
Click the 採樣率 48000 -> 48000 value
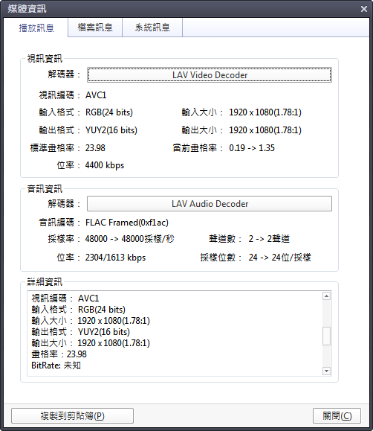129,239
